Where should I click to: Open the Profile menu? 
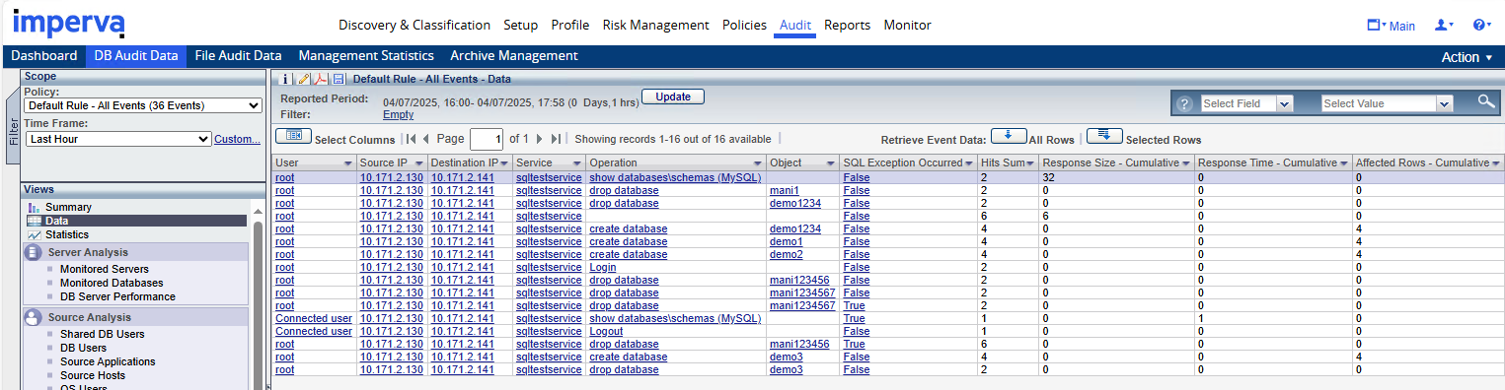pos(570,26)
